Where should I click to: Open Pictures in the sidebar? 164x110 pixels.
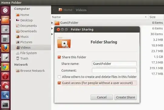click(24, 42)
